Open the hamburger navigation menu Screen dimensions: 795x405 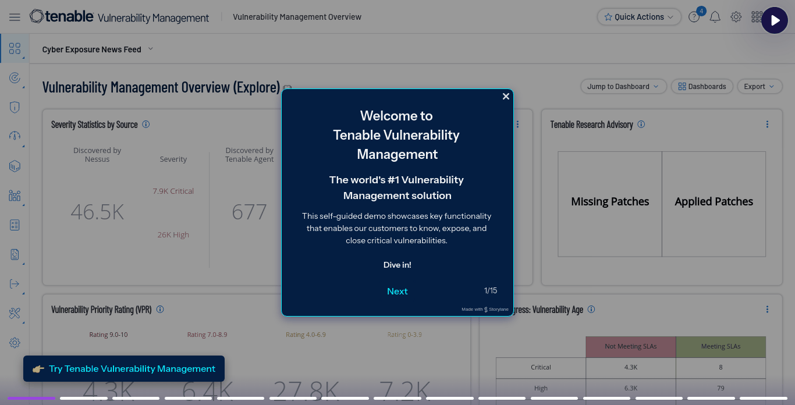[x=15, y=17]
